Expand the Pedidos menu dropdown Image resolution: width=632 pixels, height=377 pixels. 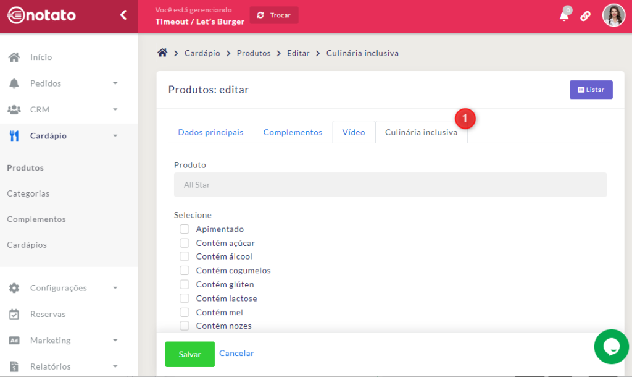(115, 83)
